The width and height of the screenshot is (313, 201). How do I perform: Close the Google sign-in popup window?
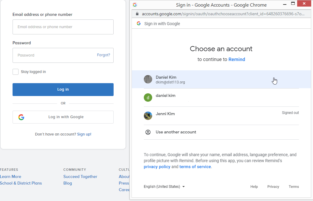pyautogui.click(x=304, y=3)
